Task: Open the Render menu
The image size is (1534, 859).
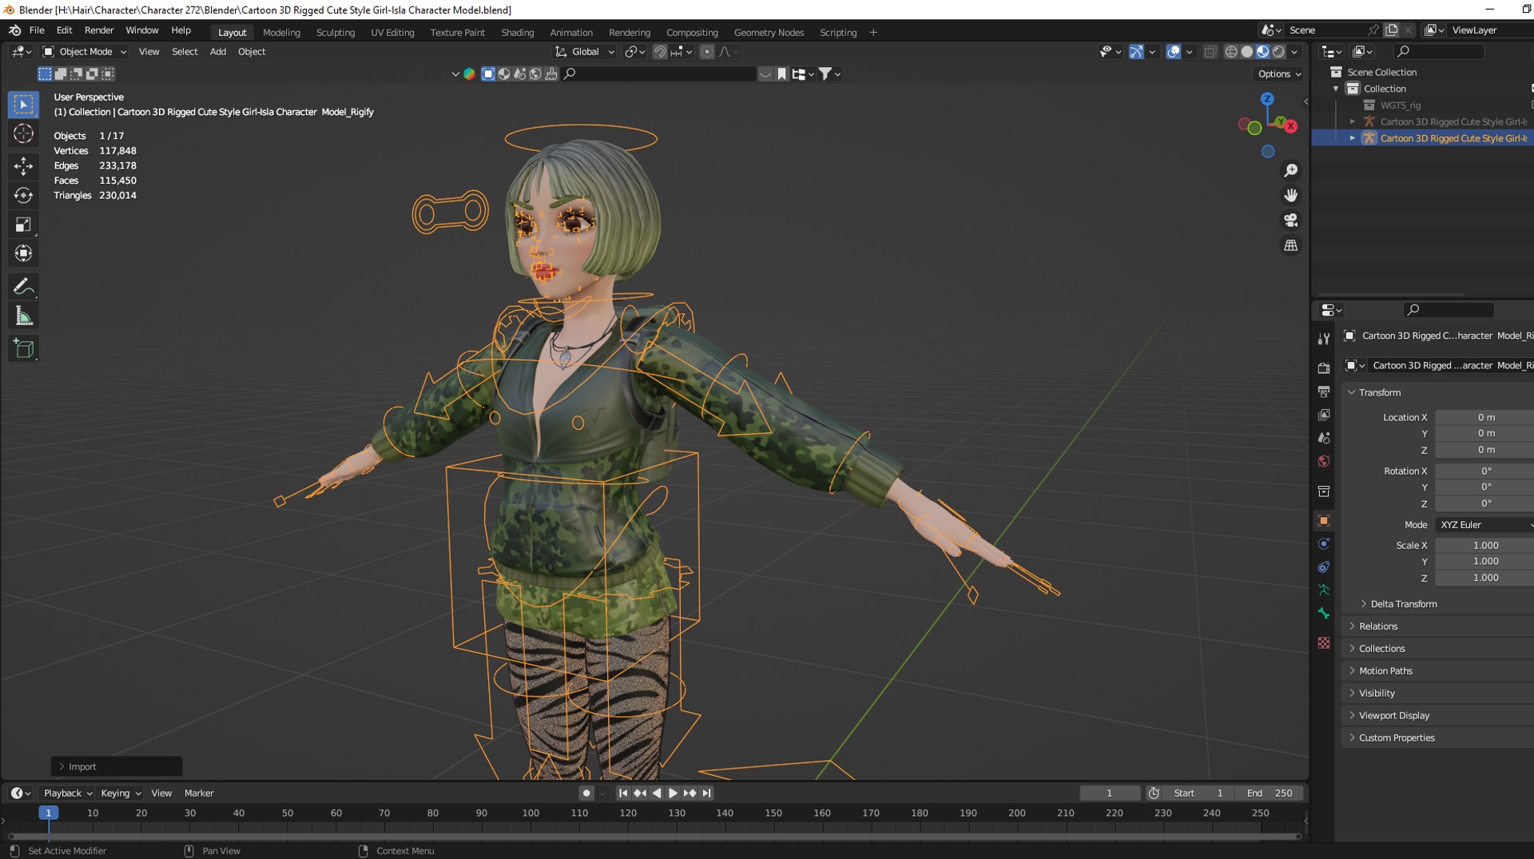Action: 99,30
